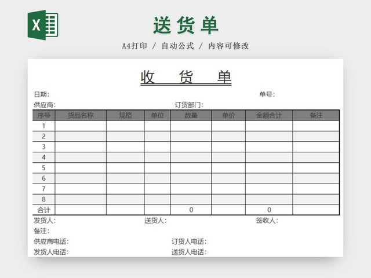Click the 合计 total row label
The width and height of the screenshot is (371, 278).
44,210
